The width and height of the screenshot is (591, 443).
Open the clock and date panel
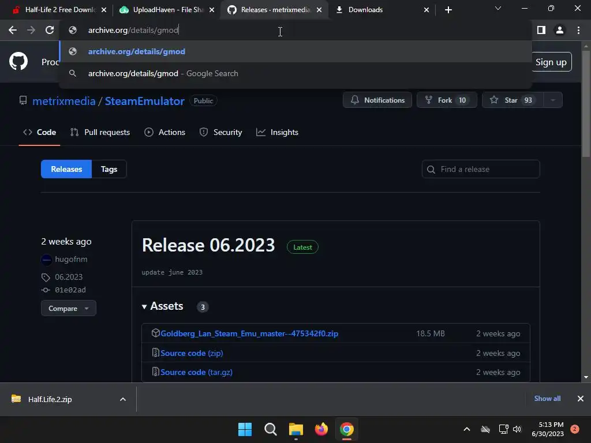coord(548,429)
